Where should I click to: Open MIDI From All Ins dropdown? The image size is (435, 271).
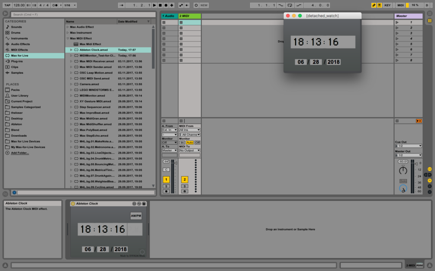[190, 130]
